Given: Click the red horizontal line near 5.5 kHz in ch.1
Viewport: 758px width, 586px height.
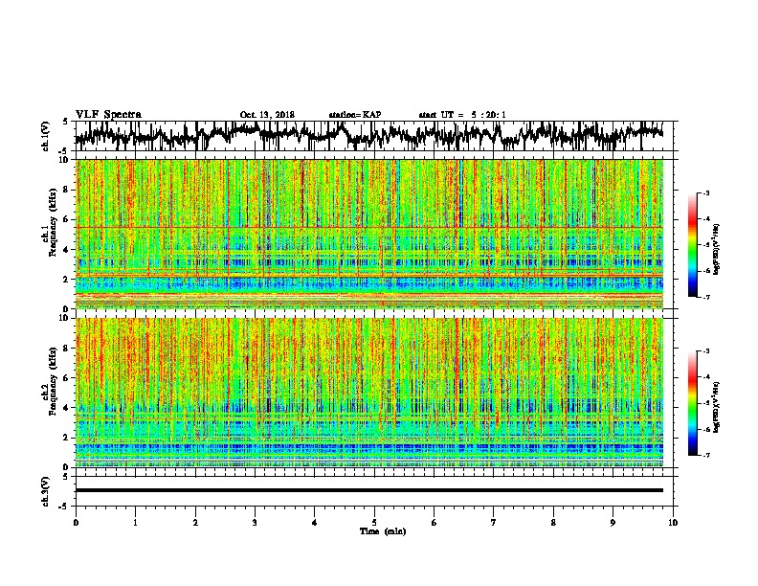Looking at the screenshot, I should [369, 227].
